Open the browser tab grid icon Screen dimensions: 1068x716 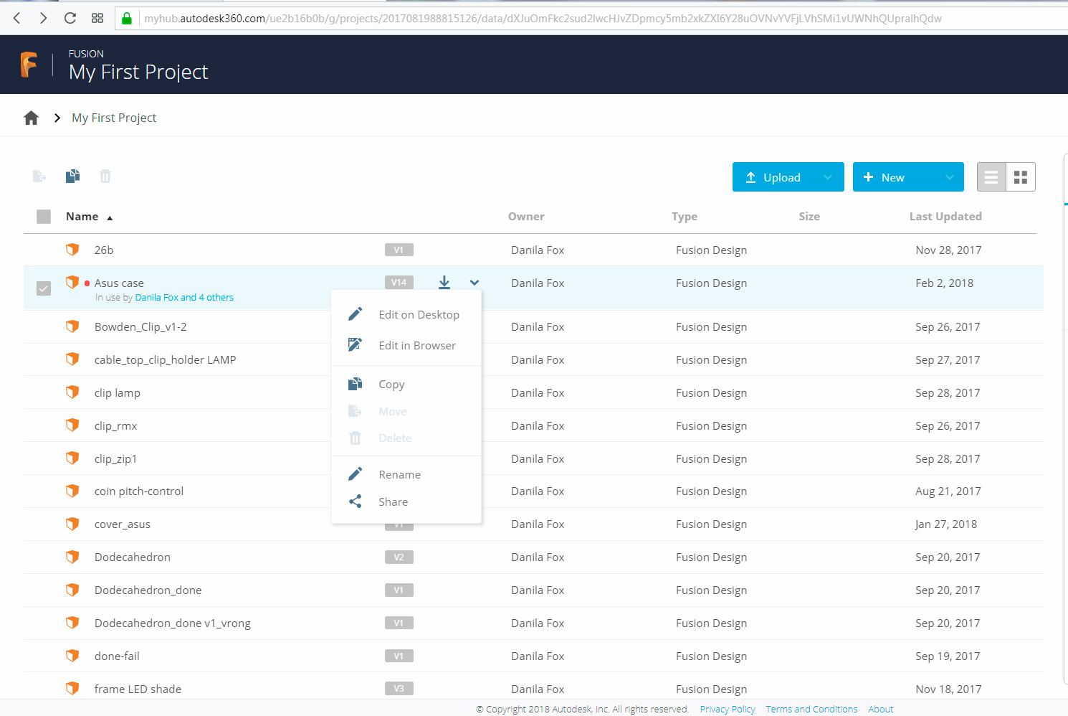point(97,18)
